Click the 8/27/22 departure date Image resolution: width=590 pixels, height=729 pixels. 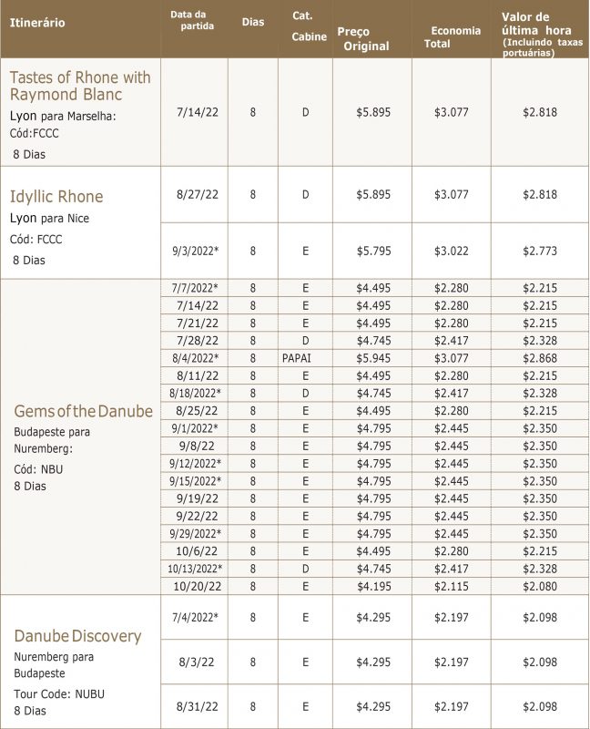click(198, 195)
